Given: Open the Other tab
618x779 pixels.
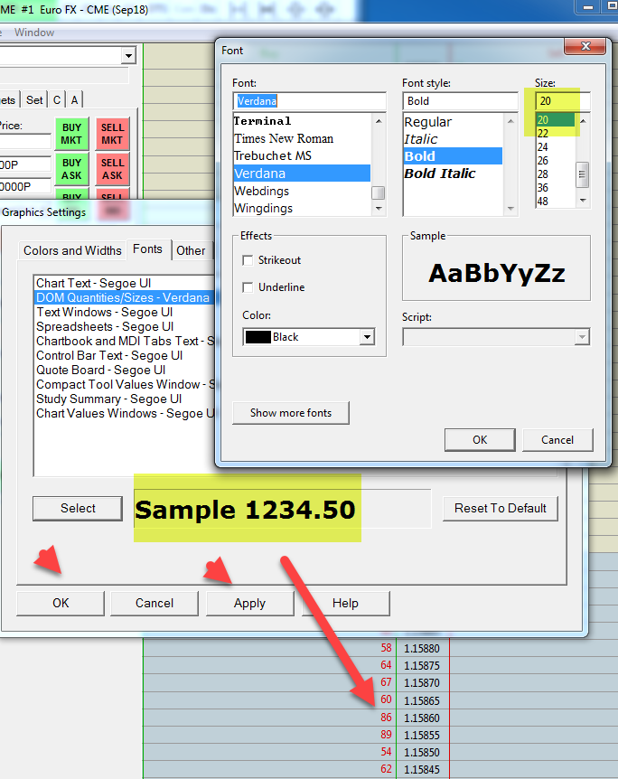Looking at the screenshot, I should (191, 250).
